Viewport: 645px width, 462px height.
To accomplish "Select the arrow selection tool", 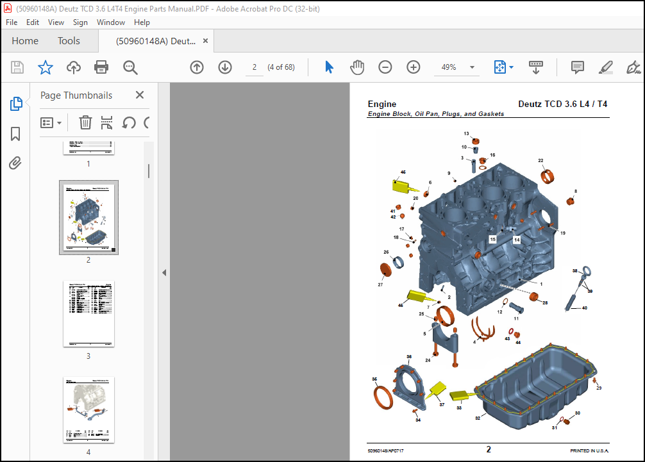I will point(329,67).
